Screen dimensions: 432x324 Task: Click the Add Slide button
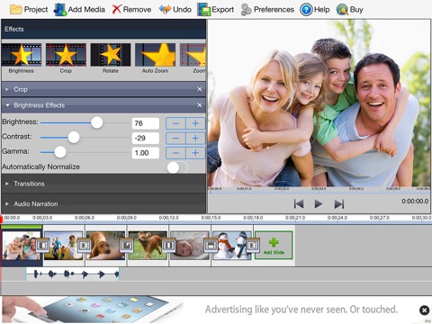(x=274, y=246)
